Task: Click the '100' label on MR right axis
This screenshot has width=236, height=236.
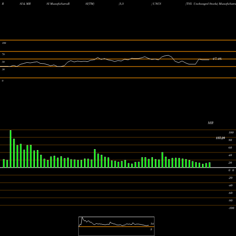Action: click(x=231, y=133)
